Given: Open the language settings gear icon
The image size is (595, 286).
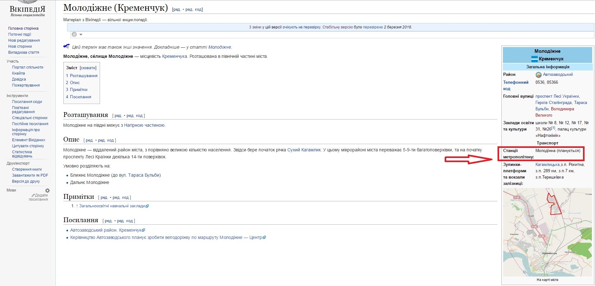Looking at the screenshot, I should point(47,191).
